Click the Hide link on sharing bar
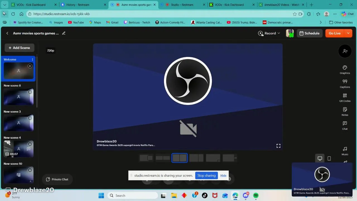The height and width of the screenshot is (201, 357). coord(223,176)
